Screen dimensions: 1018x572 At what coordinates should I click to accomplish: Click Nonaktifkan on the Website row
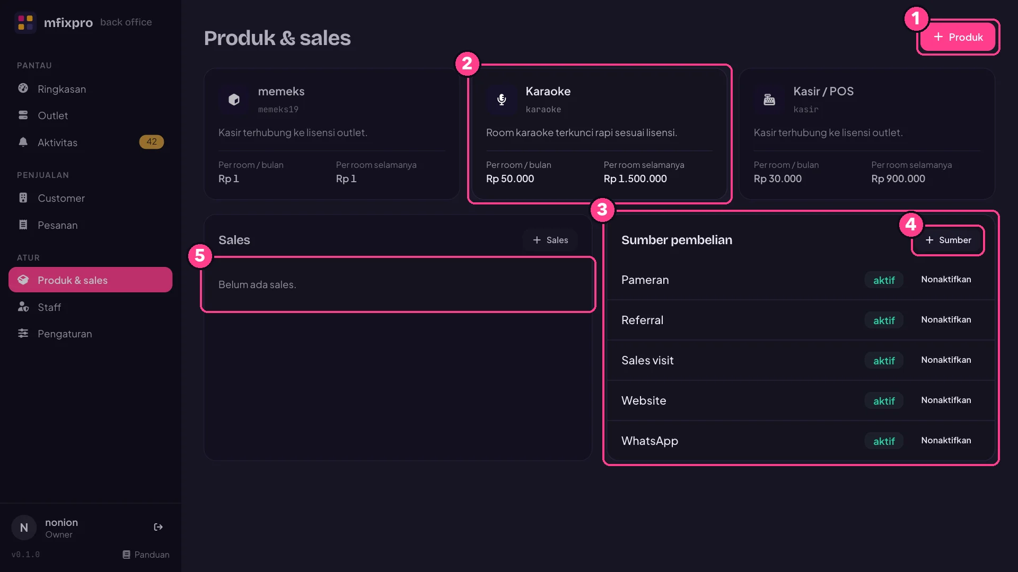946,400
